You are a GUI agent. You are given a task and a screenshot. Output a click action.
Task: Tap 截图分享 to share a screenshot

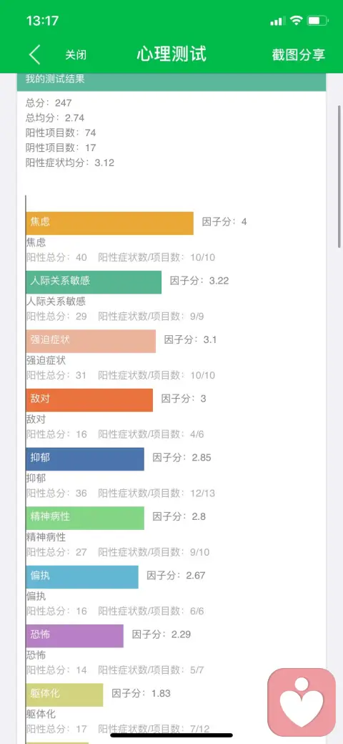coord(299,54)
